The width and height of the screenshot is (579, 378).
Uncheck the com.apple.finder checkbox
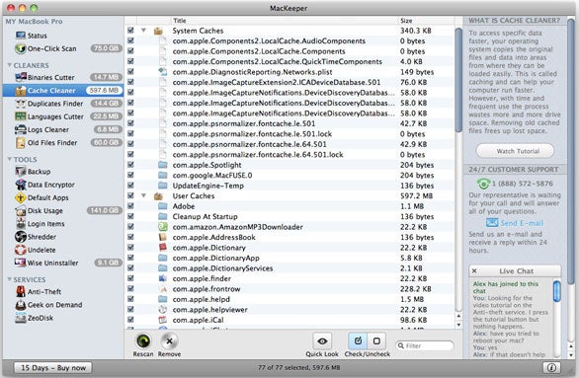(130, 278)
